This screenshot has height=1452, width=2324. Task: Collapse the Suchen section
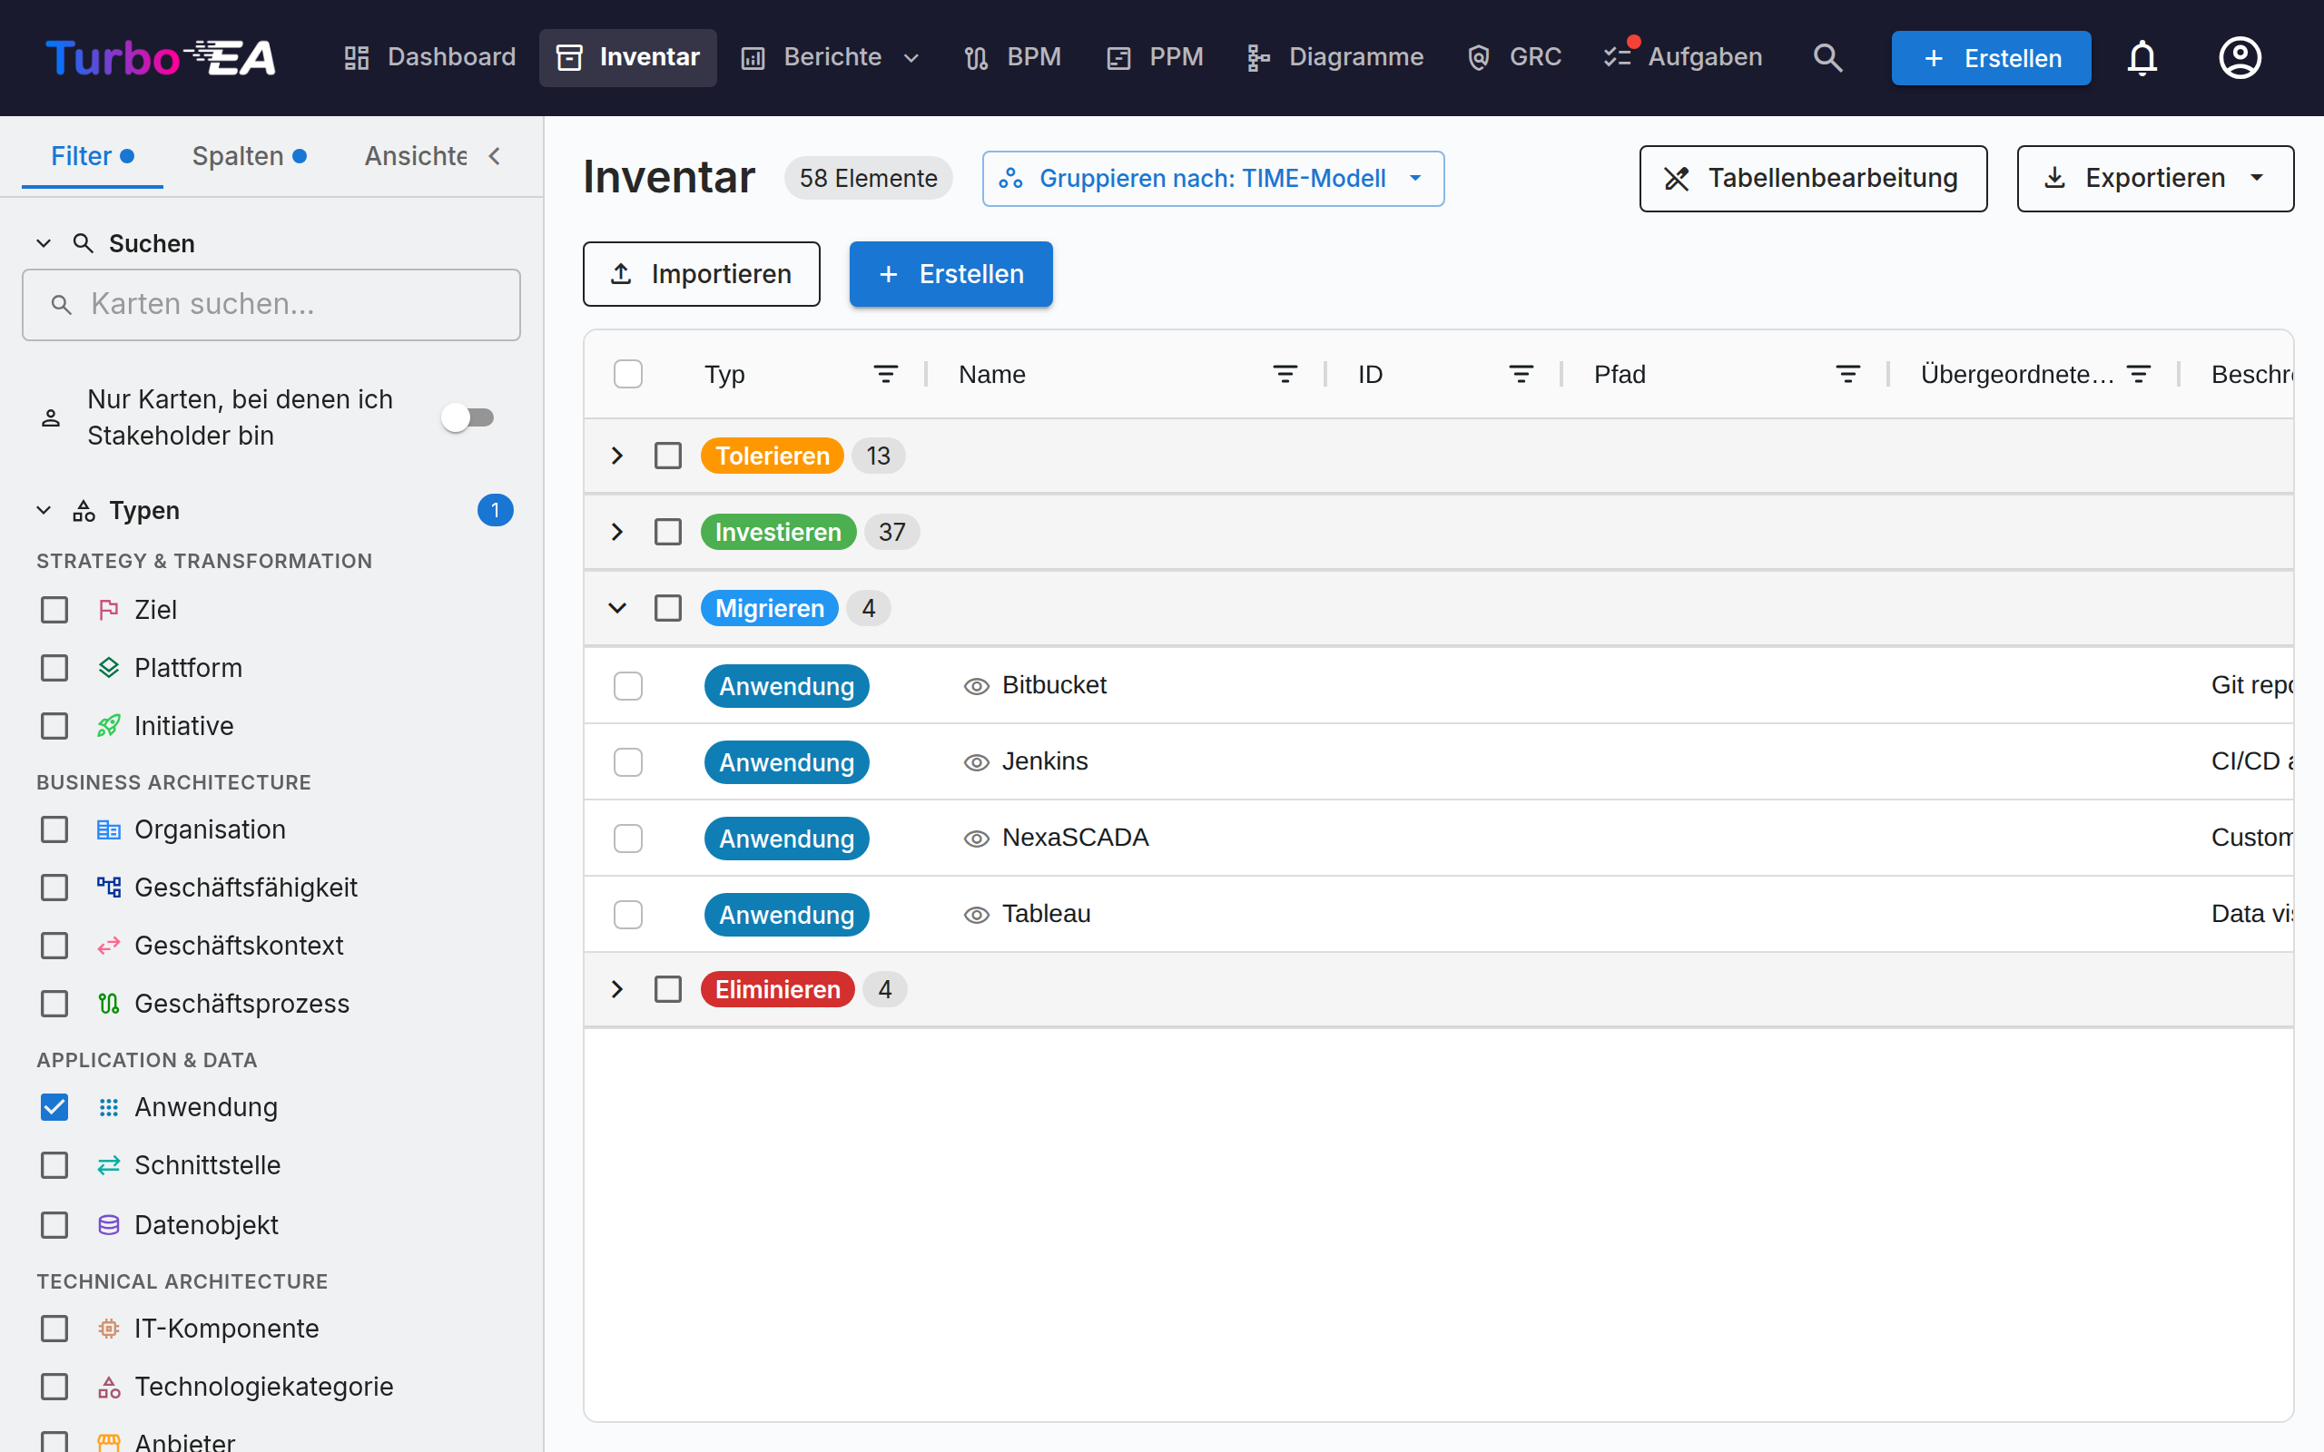point(44,244)
